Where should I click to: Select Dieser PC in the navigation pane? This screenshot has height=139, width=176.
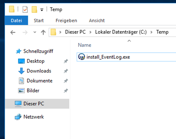37,104
